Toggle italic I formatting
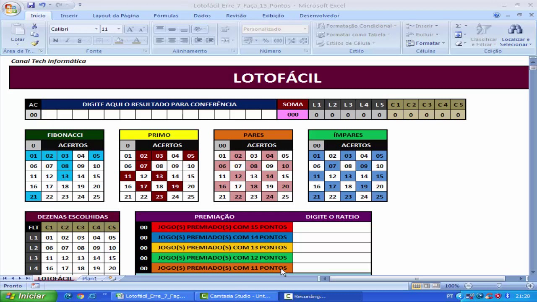This screenshot has width=537, height=302. click(67, 41)
